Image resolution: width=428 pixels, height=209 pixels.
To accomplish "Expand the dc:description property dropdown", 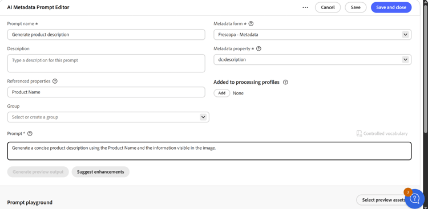I will coord(405,60).
